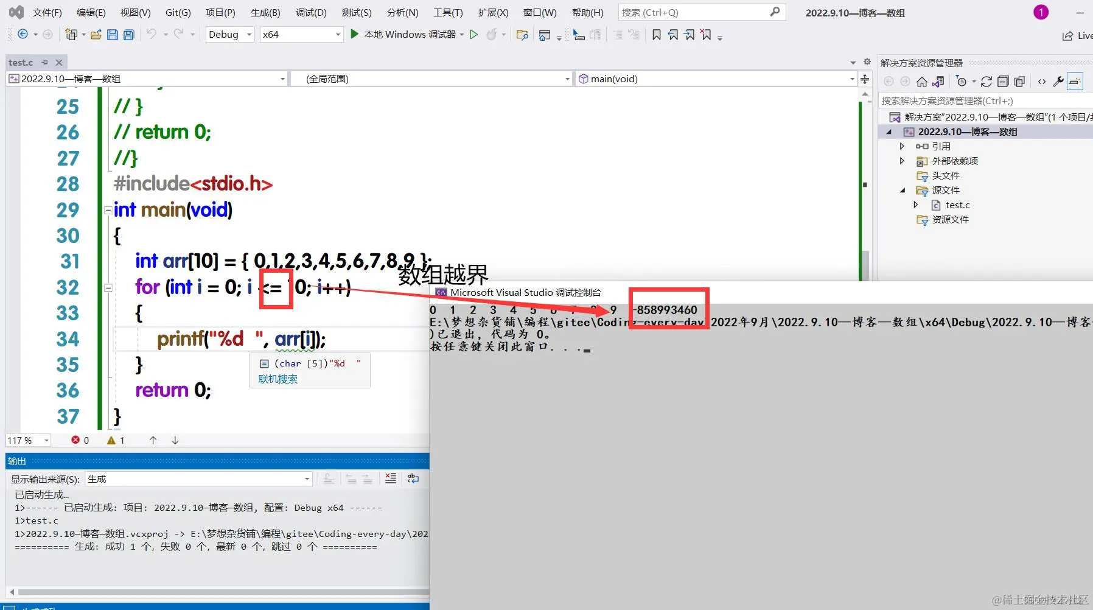Open the 显示输出来源 dropdown showing 生成
Viewport: 1093px width, 610px height.
coord(198,479)
